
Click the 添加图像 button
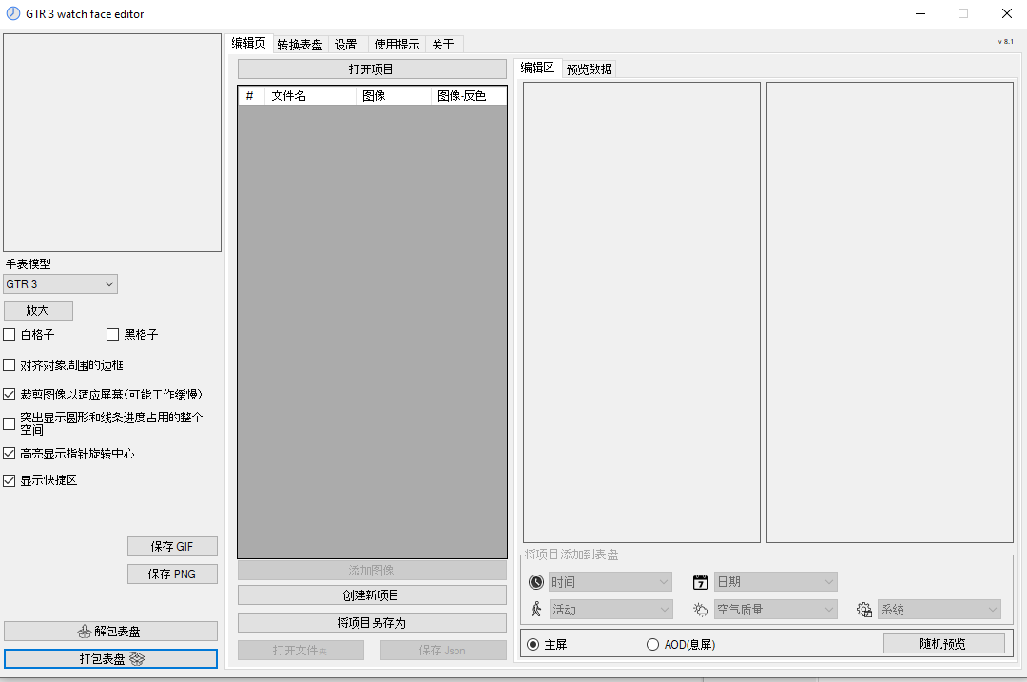[x=372, y=571]
